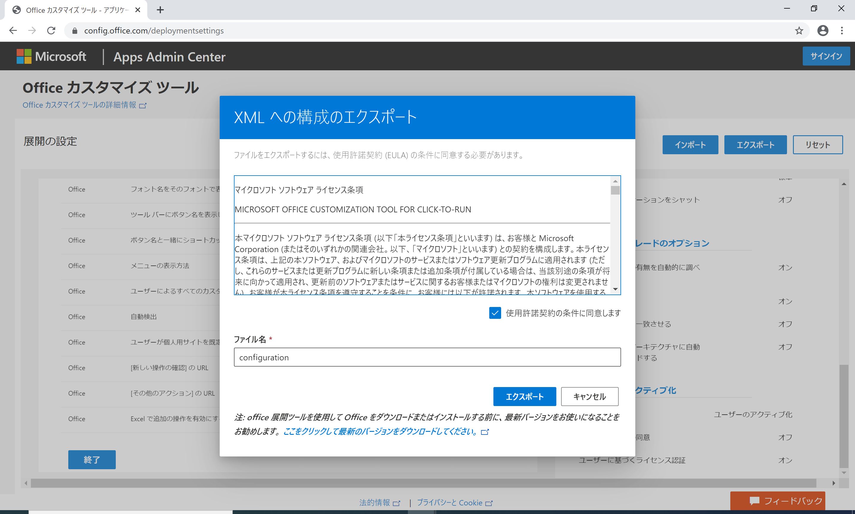The height and width of the screenshot is (514, 855).
Task: Click the ファイル名 input field
Action: pyautogui.click(x=427, y=357)
